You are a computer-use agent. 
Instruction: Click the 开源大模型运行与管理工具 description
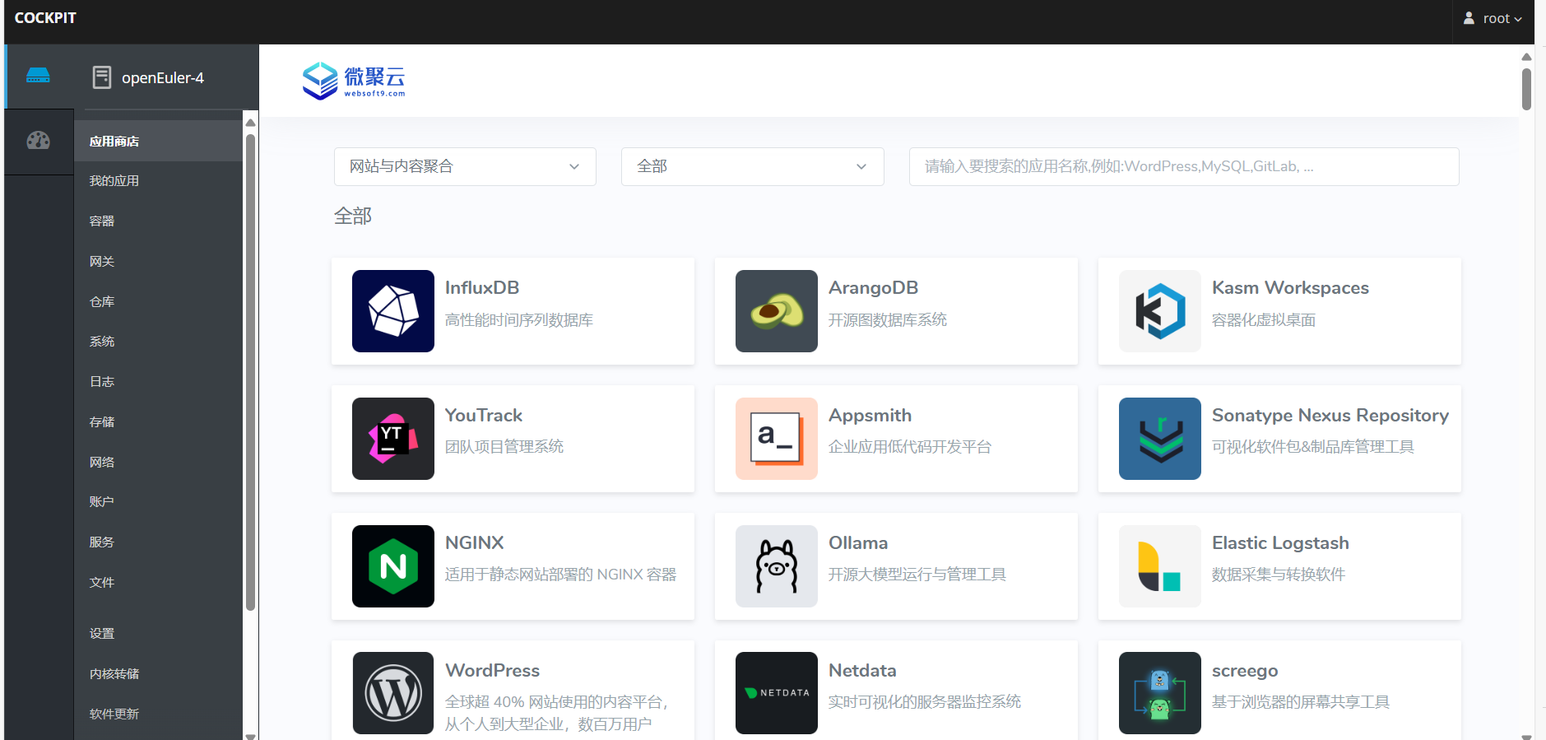tap(917, 575)
